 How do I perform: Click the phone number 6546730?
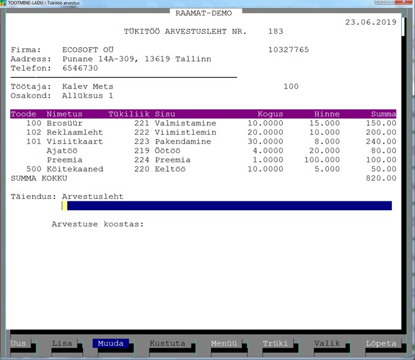pos(80,68)
